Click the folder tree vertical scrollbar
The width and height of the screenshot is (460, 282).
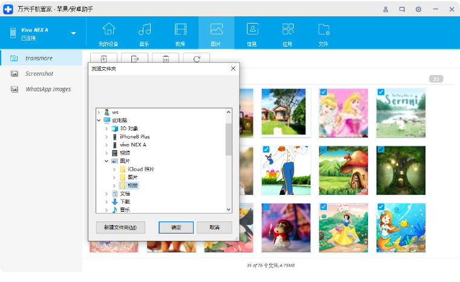coord(228,139)
